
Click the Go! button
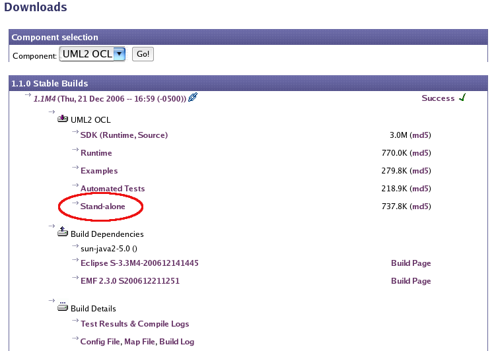tap(143, 54)
